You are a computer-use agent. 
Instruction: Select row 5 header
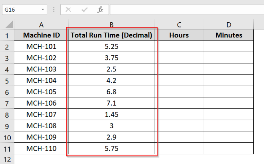(7, 80)
